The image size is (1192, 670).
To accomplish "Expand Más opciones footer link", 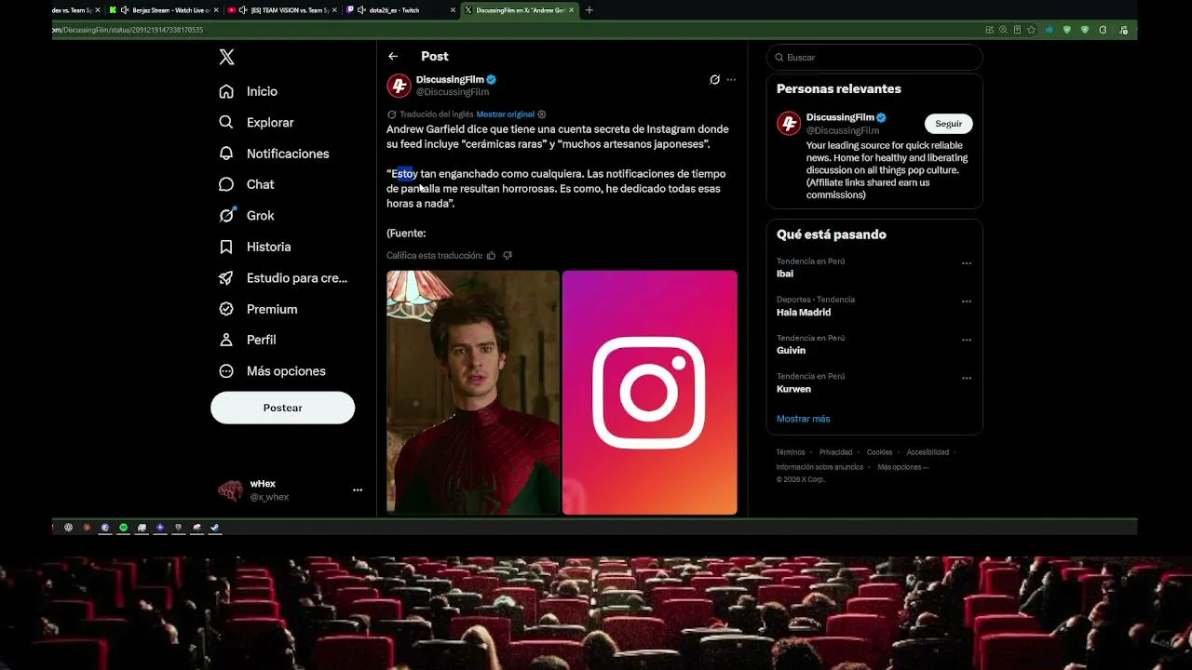I will pyautogui.click(x=903, y=467).
